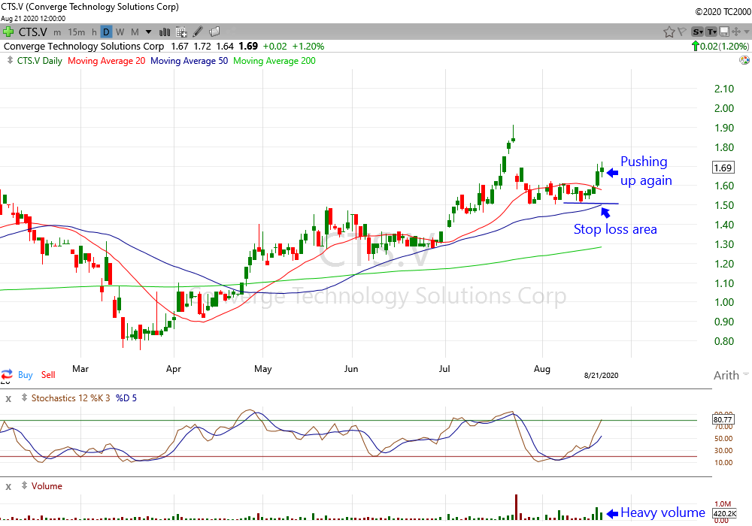The width and height of the screenshot is (752, 526).
Task: Click the Apr label on time axis
Action: pyautogui.click(x=174, y=369)
